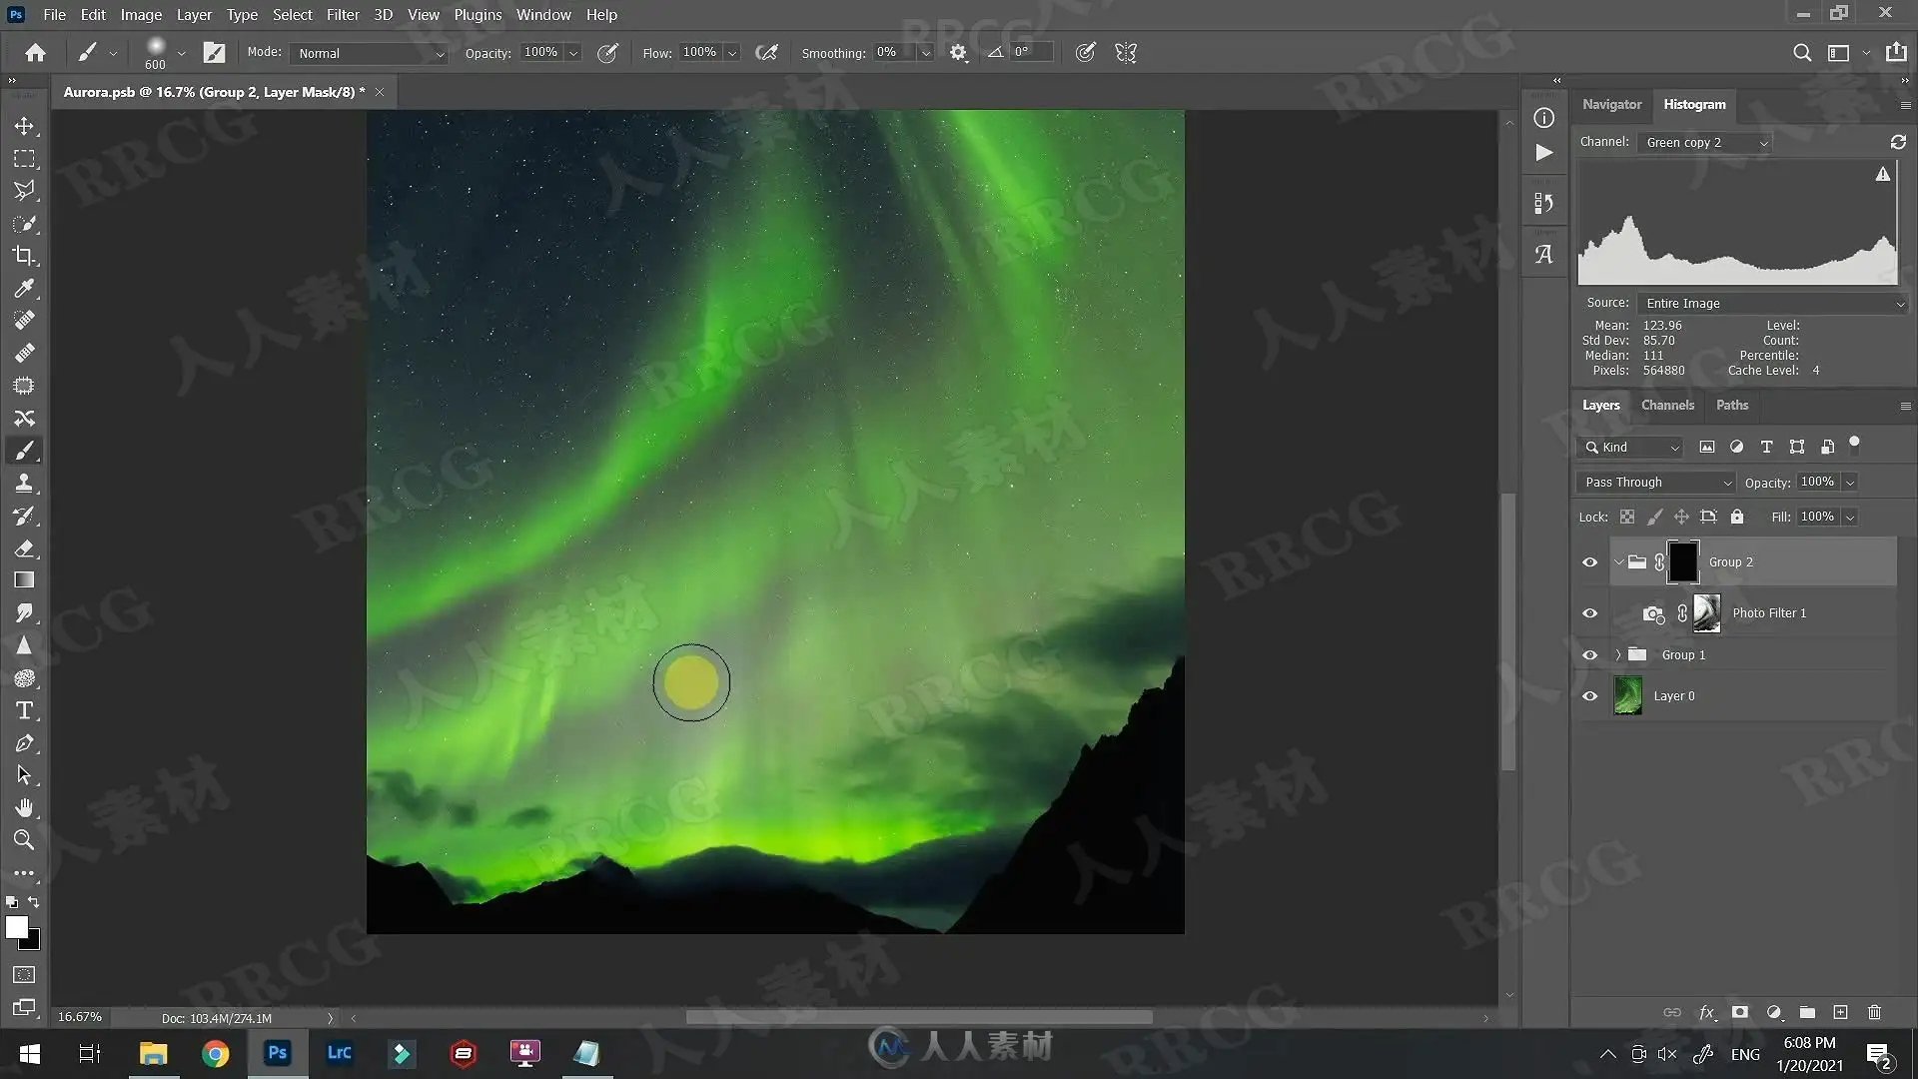Switch to the Paths tab

[x=1731, y=405]
